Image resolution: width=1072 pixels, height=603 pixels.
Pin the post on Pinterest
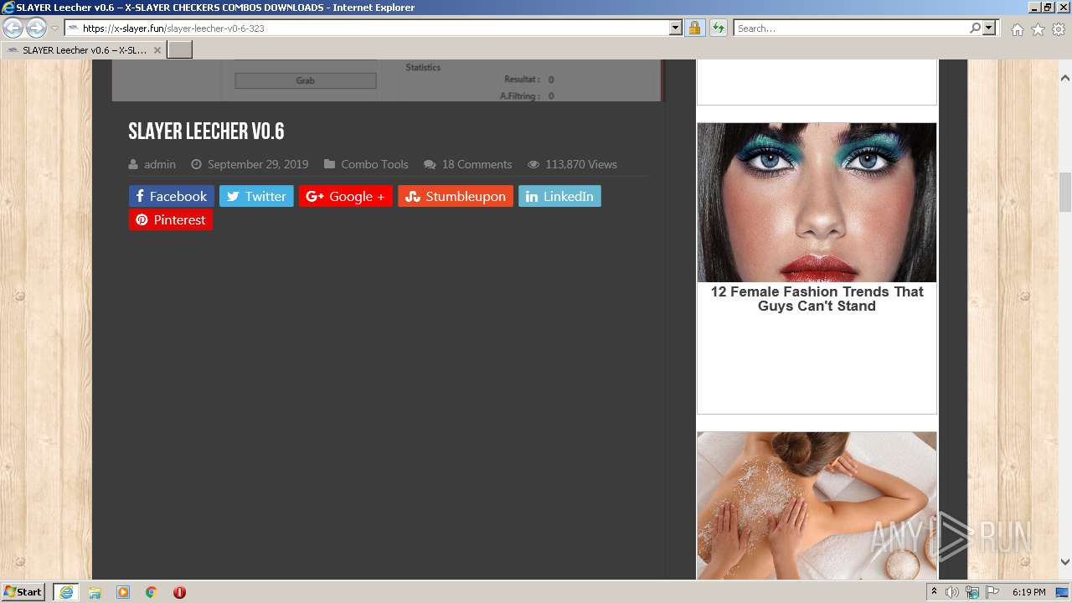(171, 219)
